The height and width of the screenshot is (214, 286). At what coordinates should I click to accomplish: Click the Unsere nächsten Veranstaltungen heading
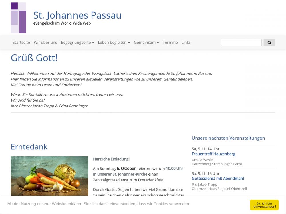coord(228,138)
